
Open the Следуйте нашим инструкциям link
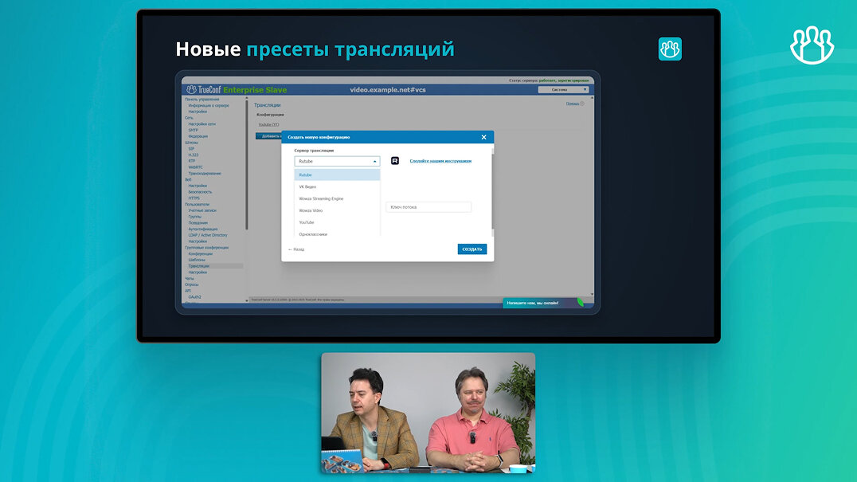tap(440, 161)
